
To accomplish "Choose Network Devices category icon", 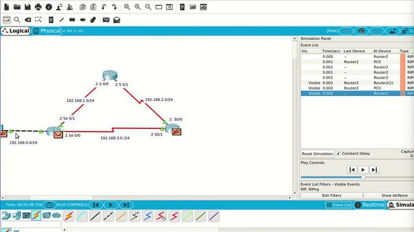I will [x=6, y=216].
